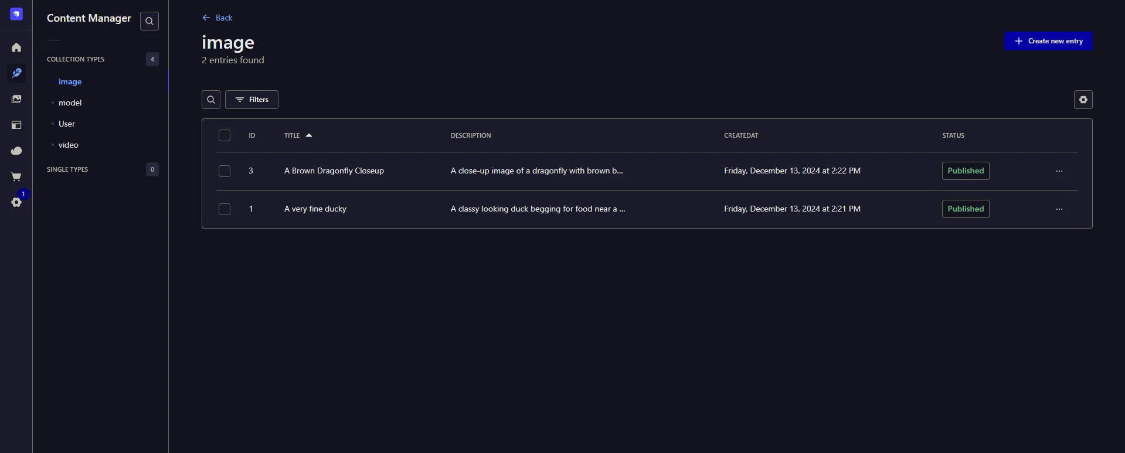Open the Home icon in the sidebar

[16, 47]
